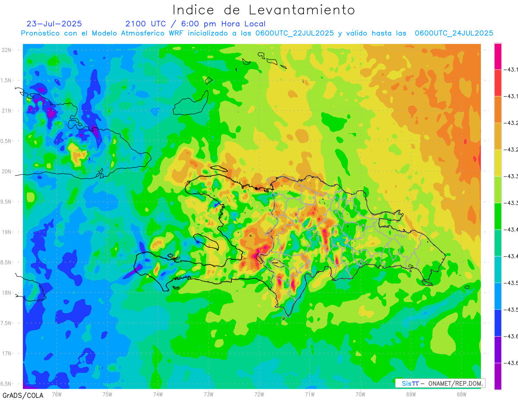Screen dimensions: 518x400
Task: Click the '8.5N' latitude tick label
Action: click(6, 262)
